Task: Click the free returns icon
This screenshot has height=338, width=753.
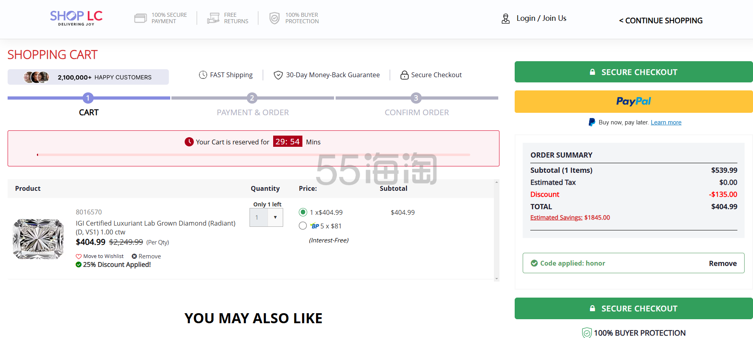Action: 213,18
